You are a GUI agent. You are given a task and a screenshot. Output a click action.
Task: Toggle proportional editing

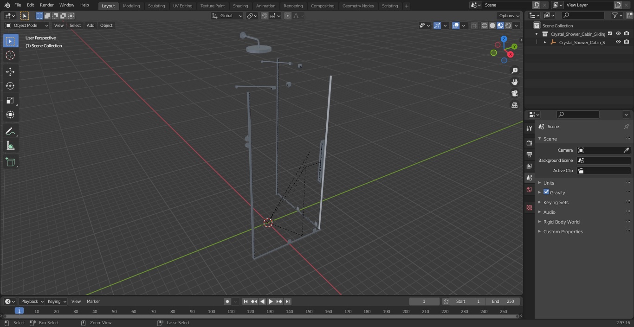tap(288, 16)
